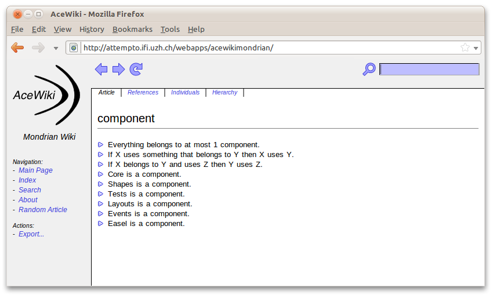Viewport: 493px width, 295px height.
Task: Open the Bookmarks menu
Action: (132, 30)
